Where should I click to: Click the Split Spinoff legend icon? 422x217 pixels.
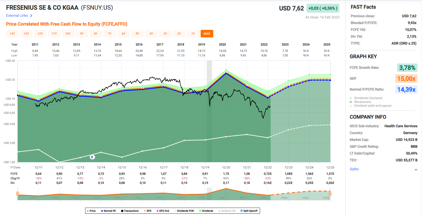point(241,211)
